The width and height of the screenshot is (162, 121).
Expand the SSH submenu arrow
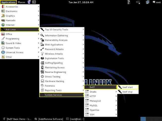[x=116, y=114]
